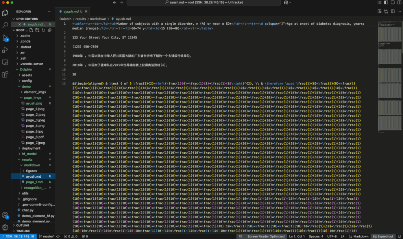Collapse the page_imgs folder
403x239 pixels.
[x=33, y=97]
